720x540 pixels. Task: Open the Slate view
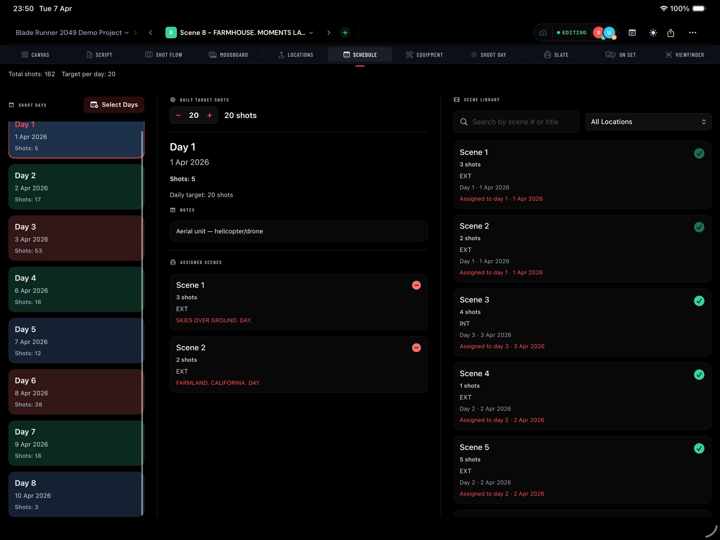[x=557, y=54]
